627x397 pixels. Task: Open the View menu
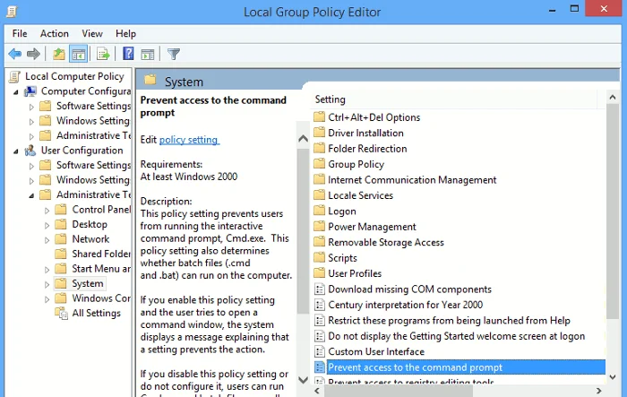[x=92, y=34]
